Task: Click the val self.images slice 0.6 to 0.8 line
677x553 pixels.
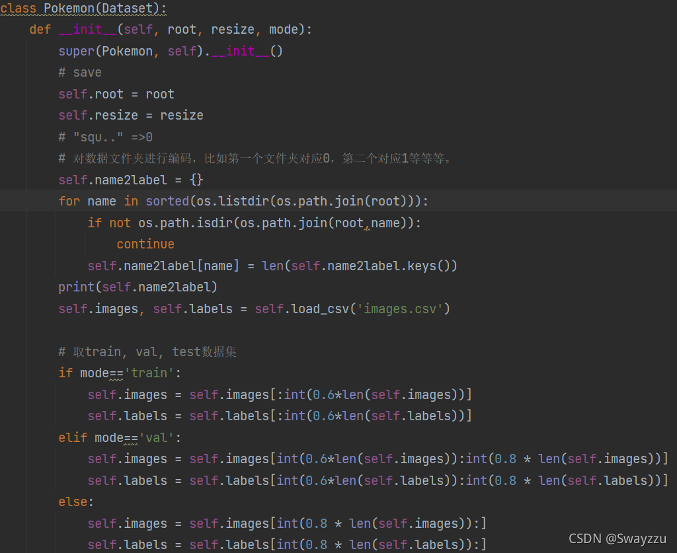Action: tap(378, 459)
